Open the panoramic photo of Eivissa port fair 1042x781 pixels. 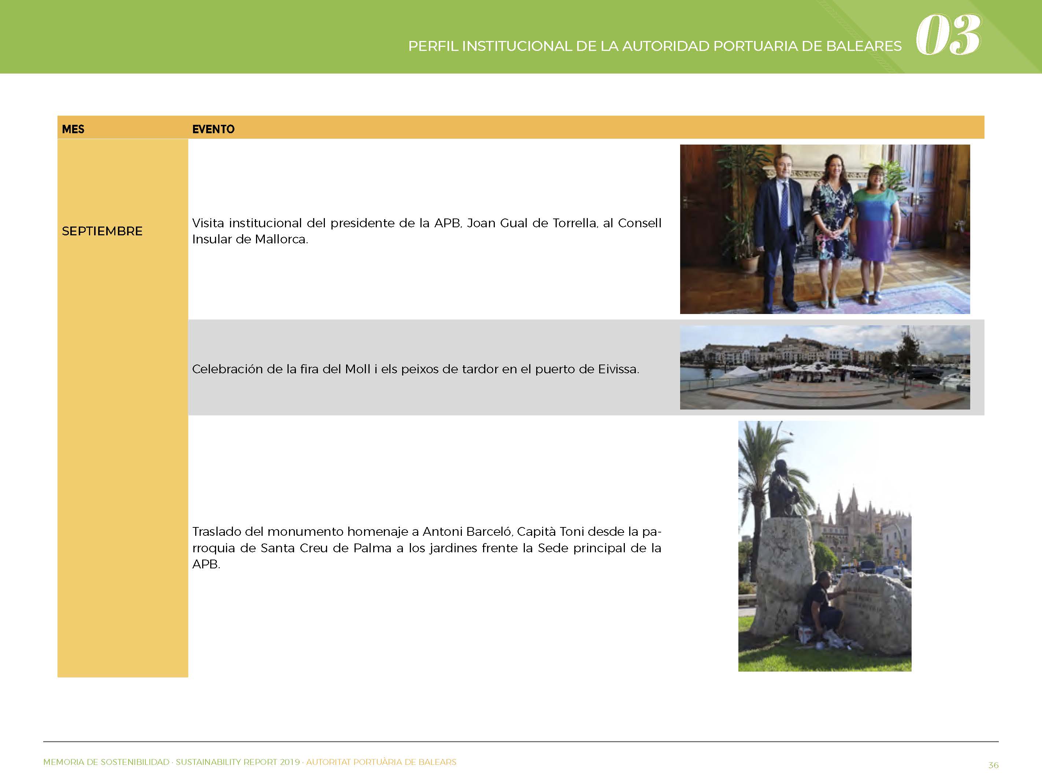coord(825,367)
